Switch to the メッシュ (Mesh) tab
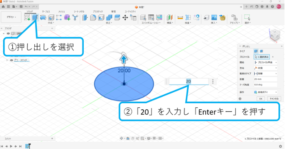 point(61,11)
